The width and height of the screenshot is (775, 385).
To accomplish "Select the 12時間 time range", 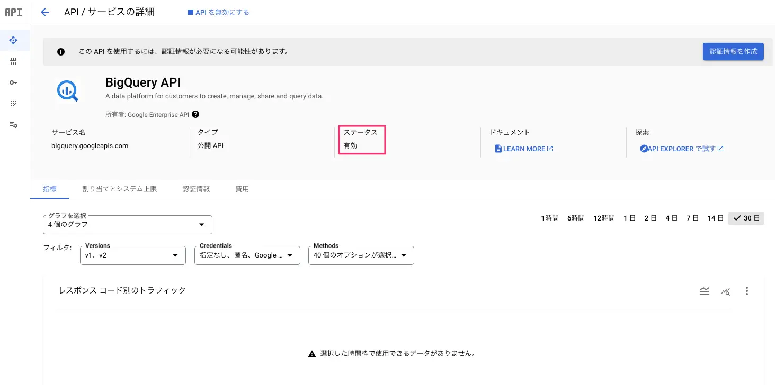I will point(604,218).
